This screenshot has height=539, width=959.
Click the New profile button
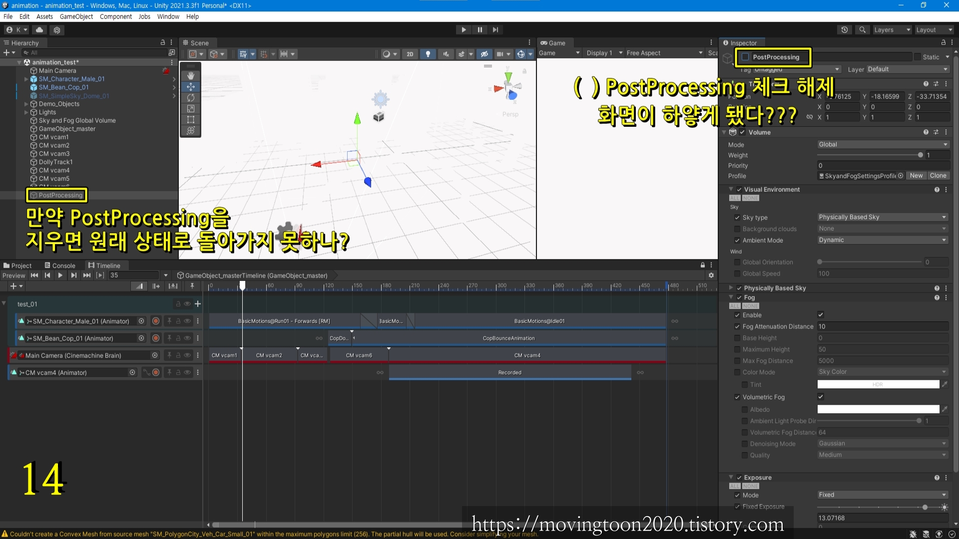pos(916,176)
